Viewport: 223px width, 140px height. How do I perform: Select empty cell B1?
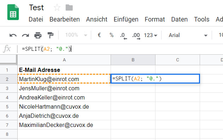click(133, 70)
